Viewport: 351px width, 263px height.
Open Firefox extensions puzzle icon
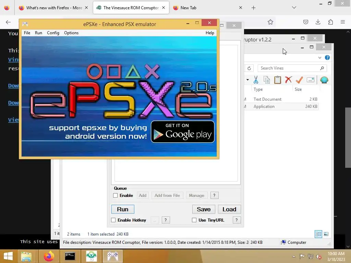[330, 22]
